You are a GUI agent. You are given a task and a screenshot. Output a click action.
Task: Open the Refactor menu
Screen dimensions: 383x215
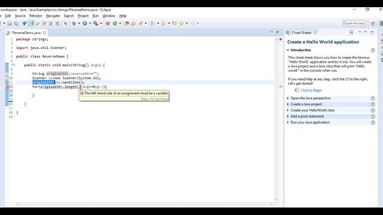(36, 16)
